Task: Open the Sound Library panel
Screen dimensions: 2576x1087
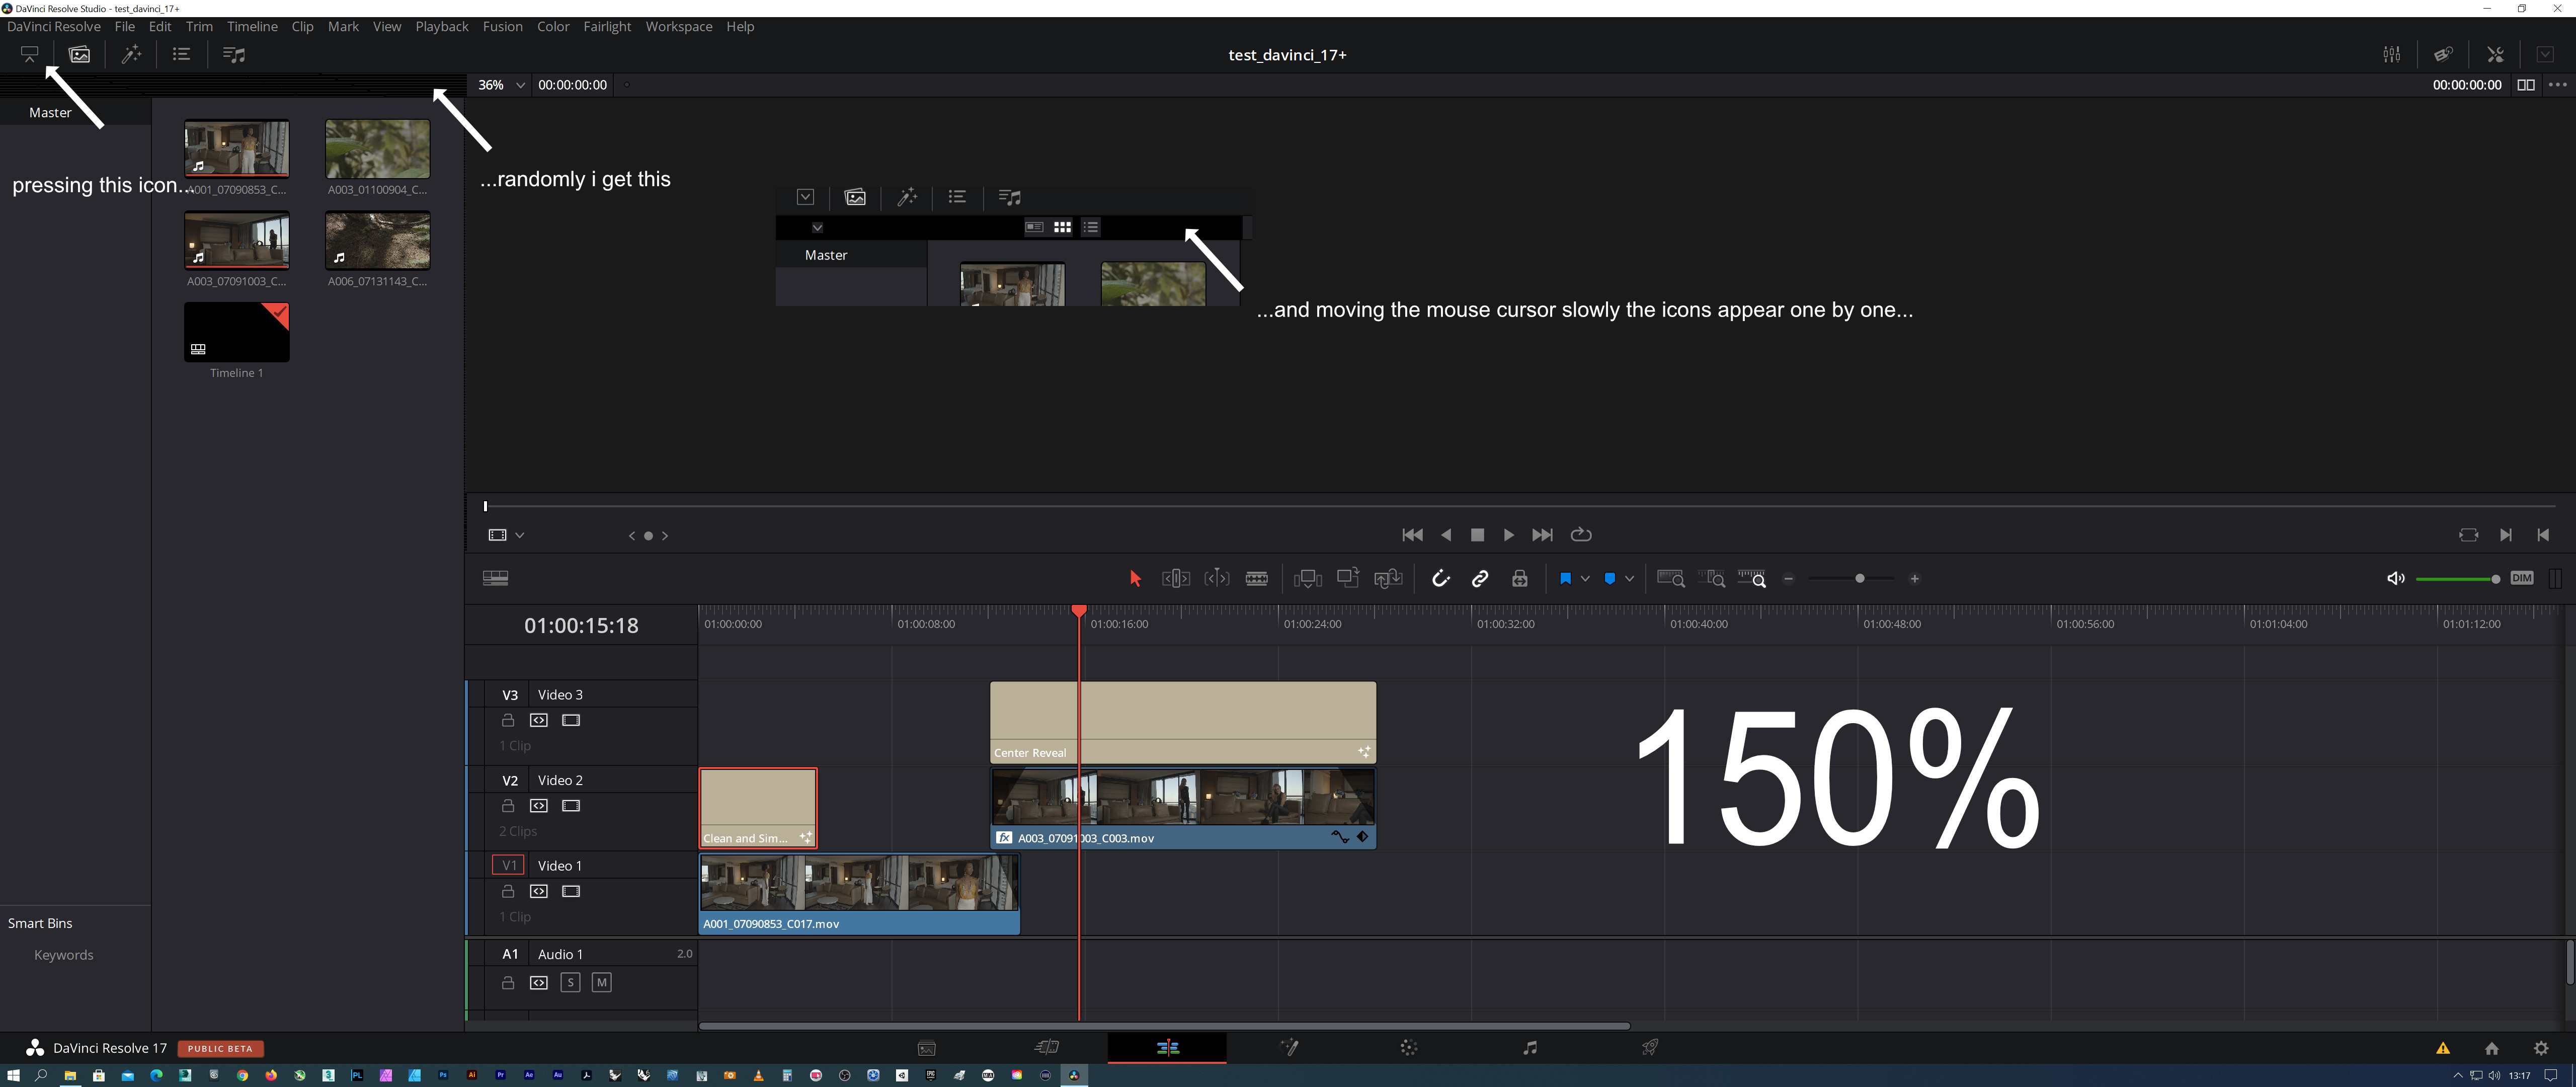Action: (x=233, y=55)
